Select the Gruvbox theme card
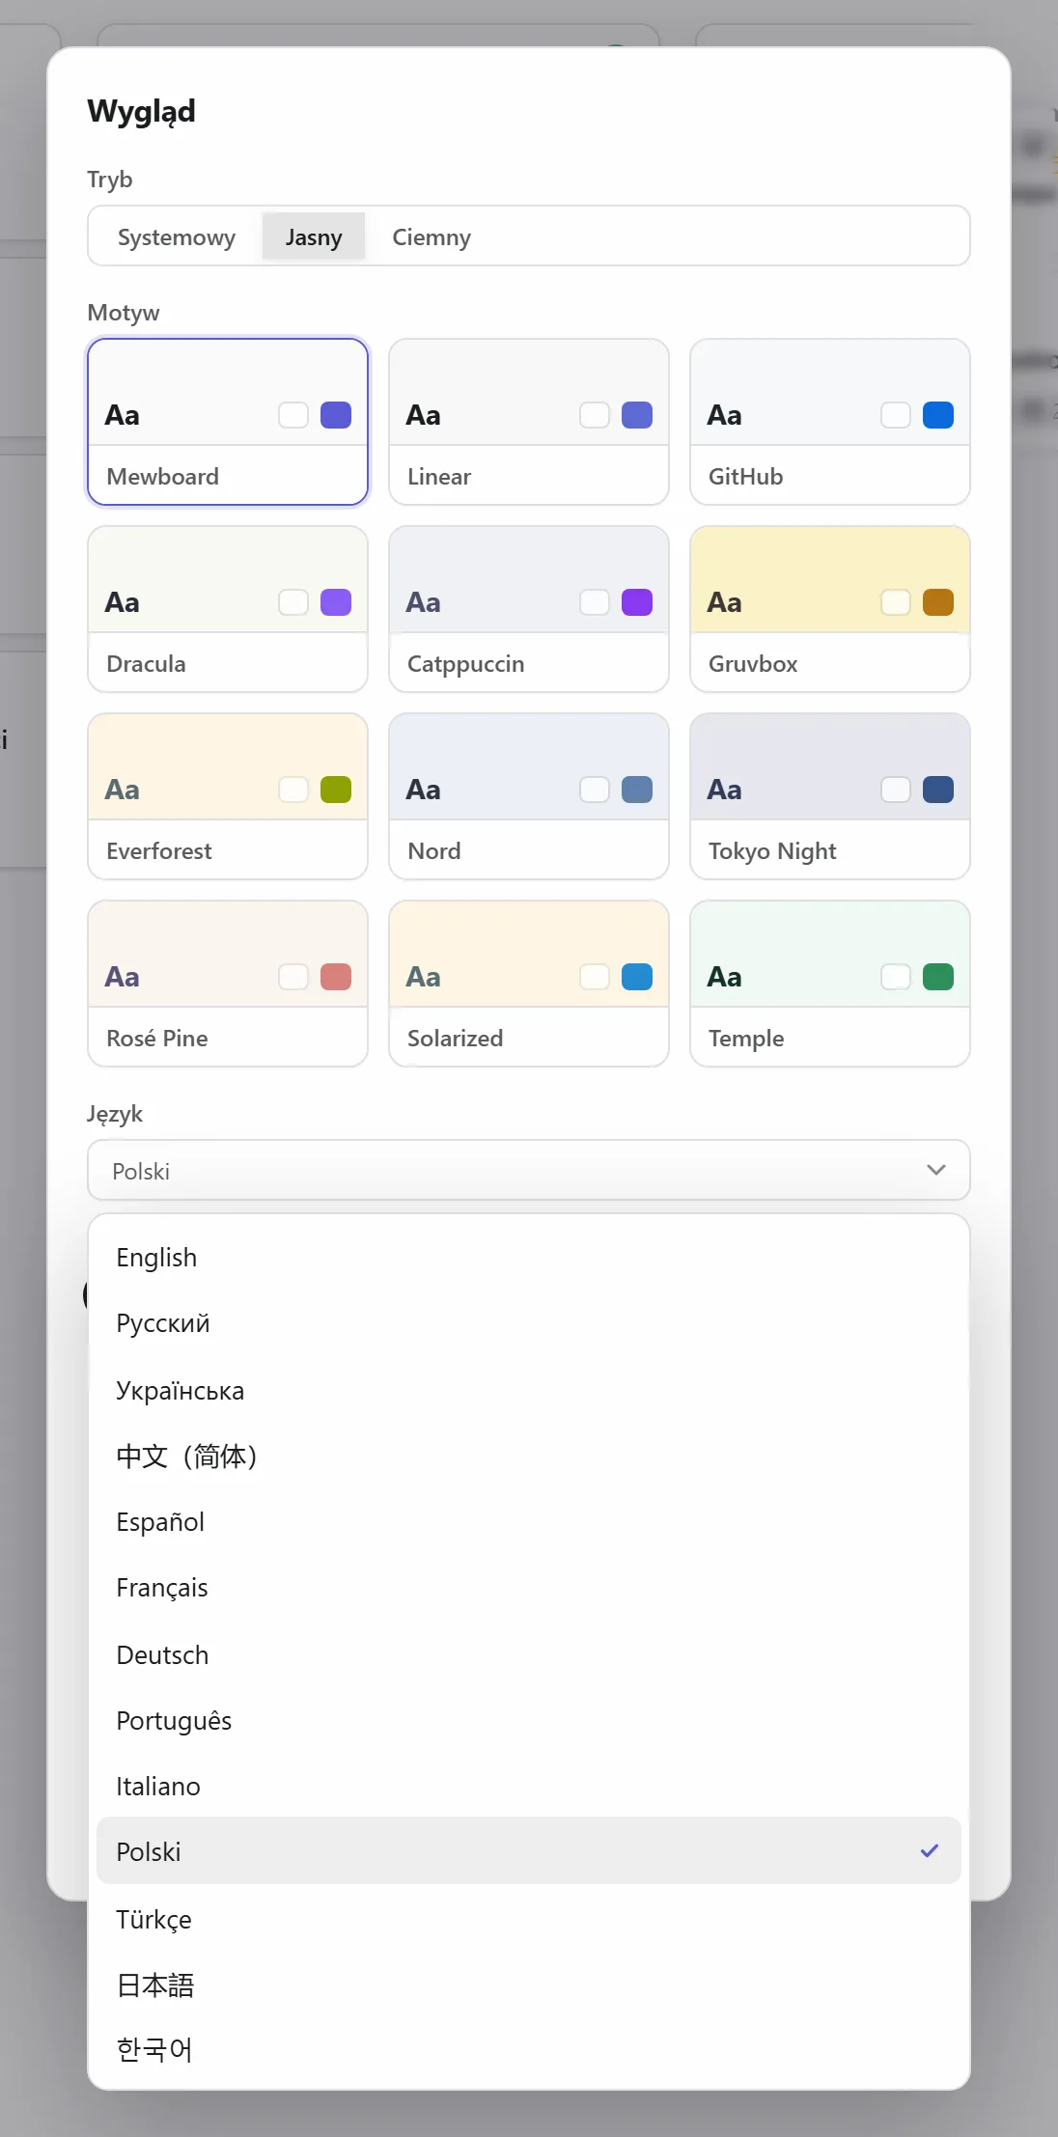 click(x=830, y=609)
